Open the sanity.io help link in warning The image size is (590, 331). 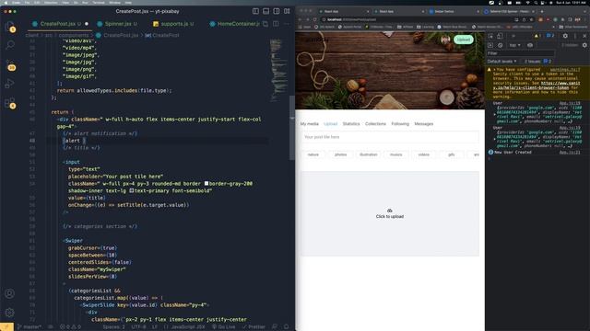pos(537,86)
